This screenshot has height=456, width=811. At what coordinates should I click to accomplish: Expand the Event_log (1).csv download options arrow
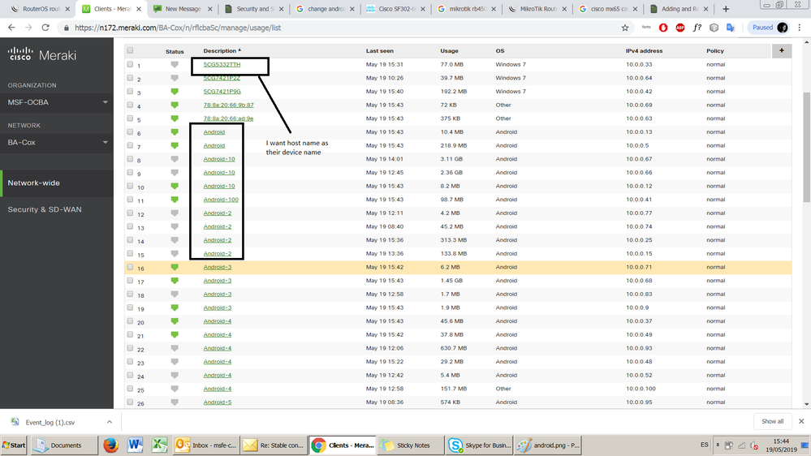tap(110, 422)
